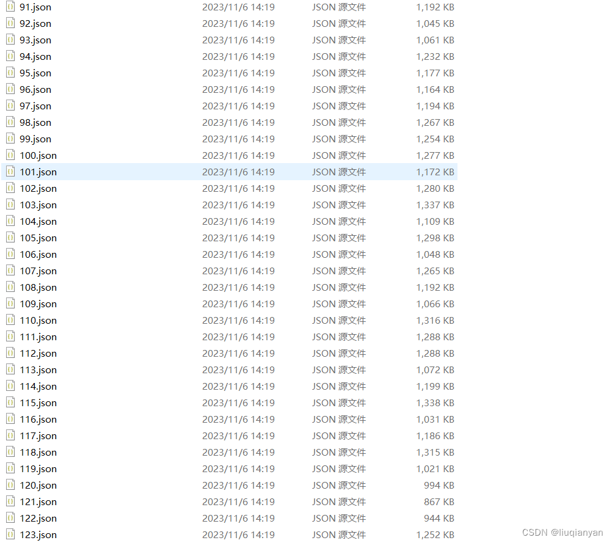Click the file icon of 94.json

tap(10, 56)
